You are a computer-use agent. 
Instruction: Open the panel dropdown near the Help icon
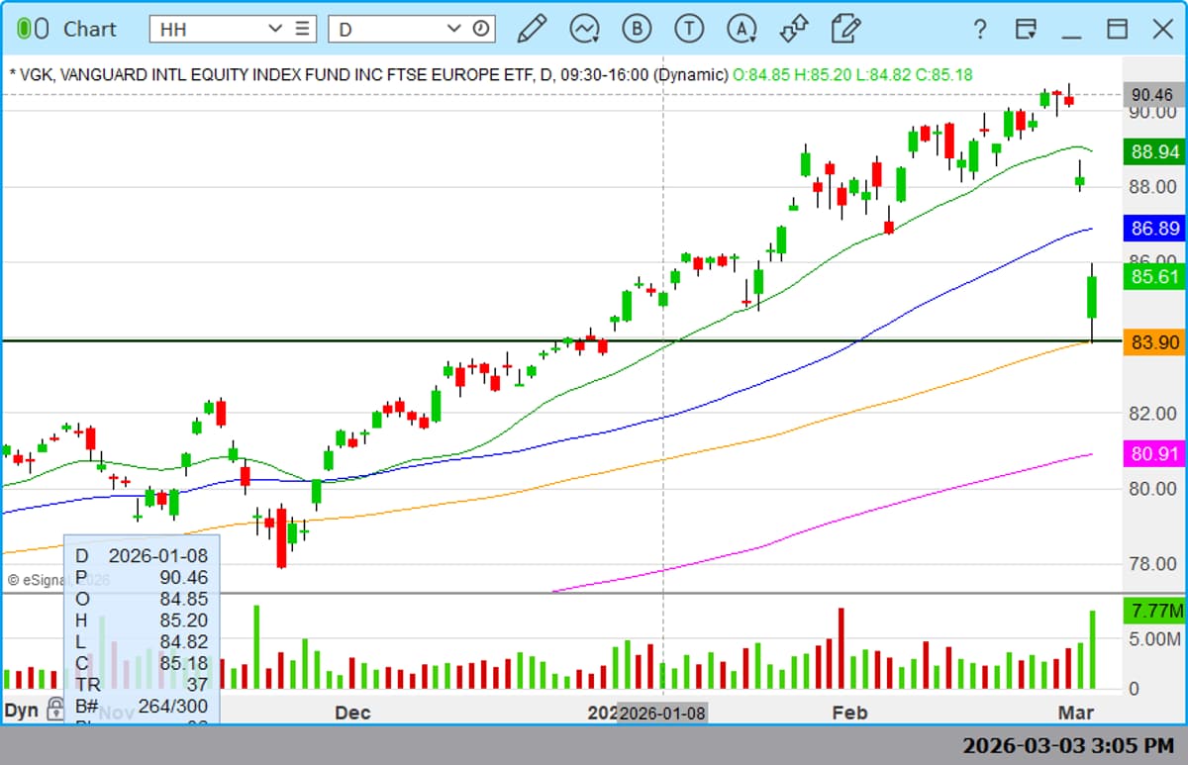pos(1027,30)
